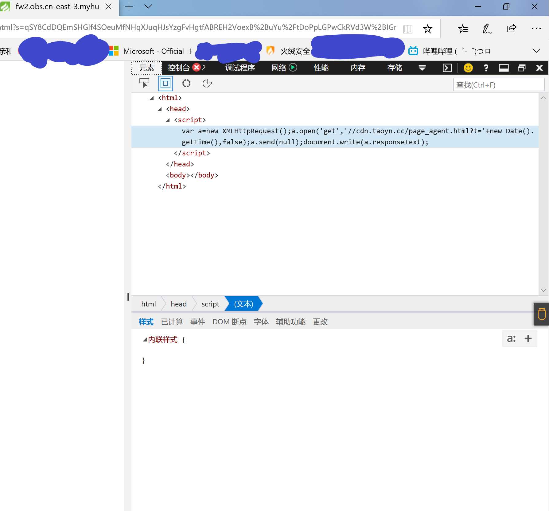Share this page icon
549x511 pixels.
click(x=511, y=29)
